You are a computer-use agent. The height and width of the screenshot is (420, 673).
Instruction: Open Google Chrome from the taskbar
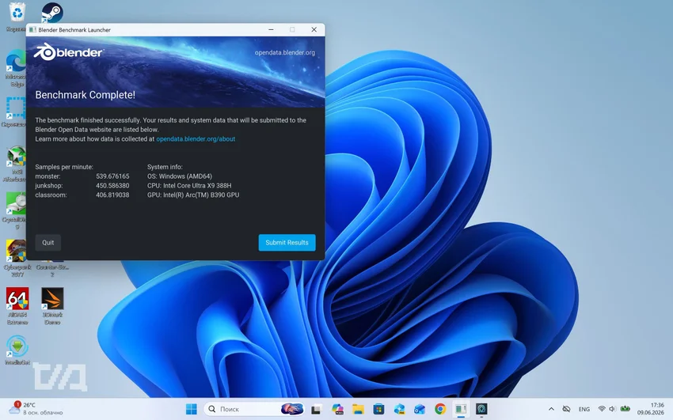click(x=440, y=409)
